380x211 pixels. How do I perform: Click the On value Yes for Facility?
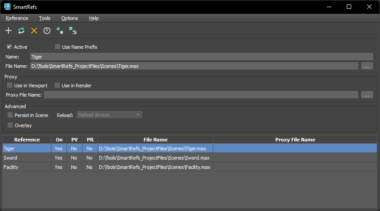pos(59,167)
